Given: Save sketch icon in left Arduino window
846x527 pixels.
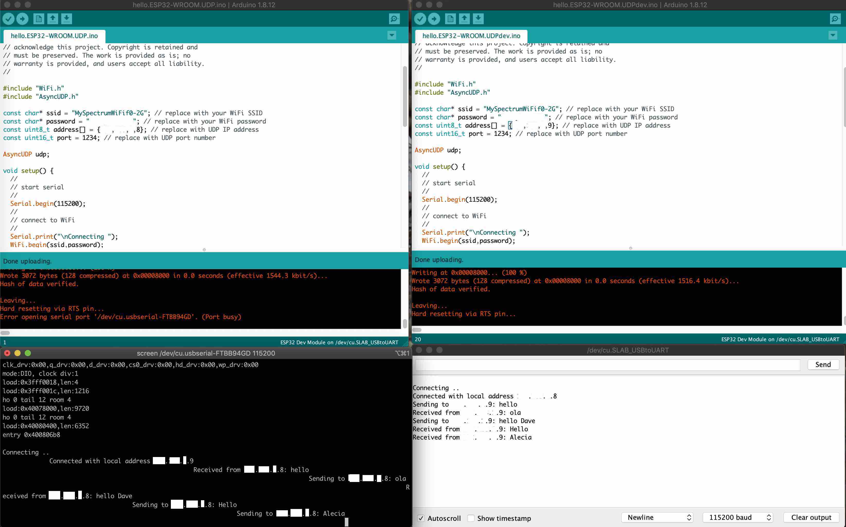Looking at the screenshot, I should click(67, 19).
